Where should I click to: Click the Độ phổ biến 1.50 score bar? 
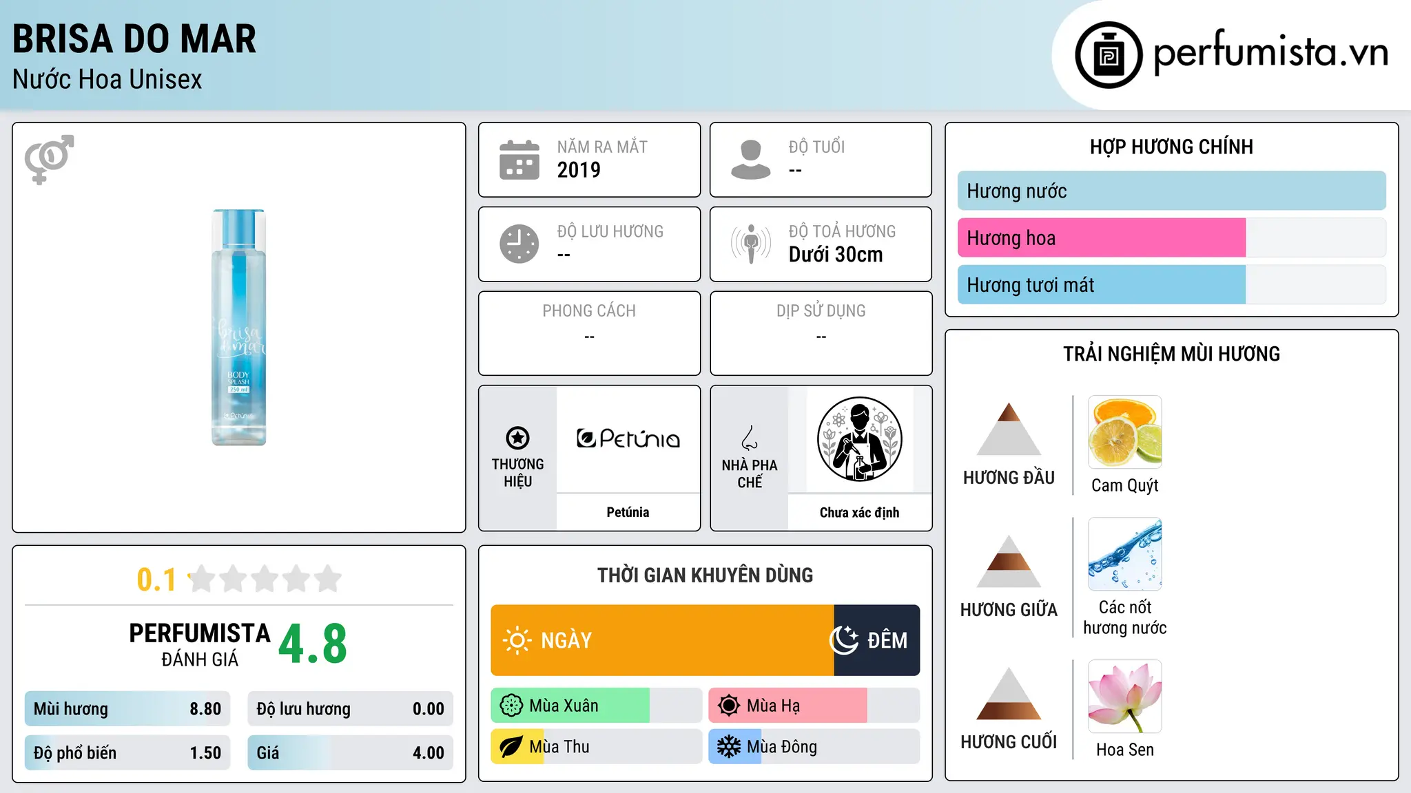coord(127,753)
